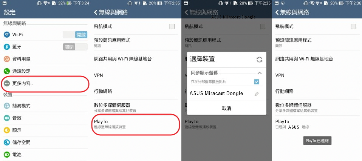Viewport: 362px width, 161px height.
Task: Open 簡易模式 easy mode item
Action: tap(45, 106)
